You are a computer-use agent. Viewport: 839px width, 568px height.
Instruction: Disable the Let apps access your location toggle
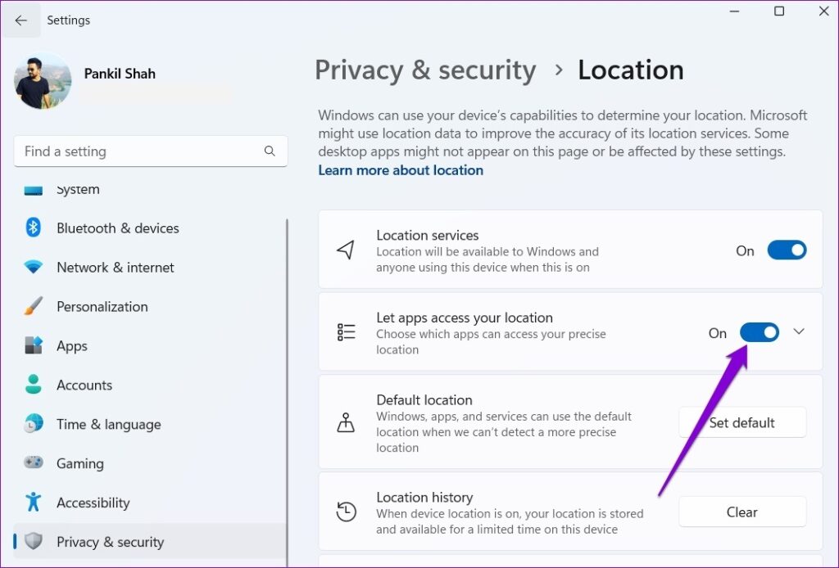[759, 332]
